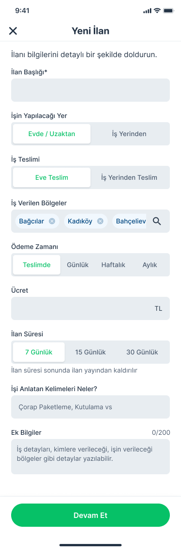
Task: Select İş Yerinden work location
Action: coord(129,134)
